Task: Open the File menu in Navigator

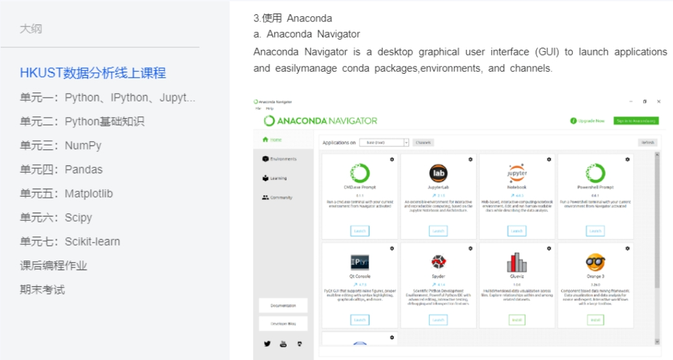Action: click(258, 109)
